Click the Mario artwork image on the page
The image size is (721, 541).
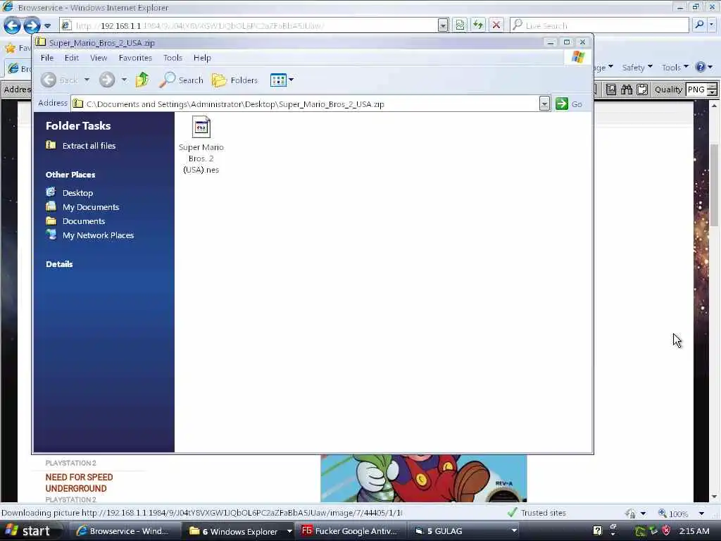[423, 478]
